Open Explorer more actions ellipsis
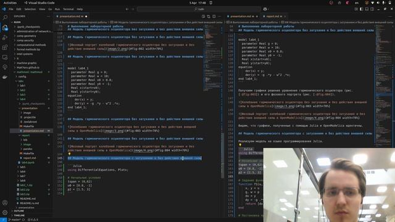Viewport: 395px width, 222px height. point(48,17)
